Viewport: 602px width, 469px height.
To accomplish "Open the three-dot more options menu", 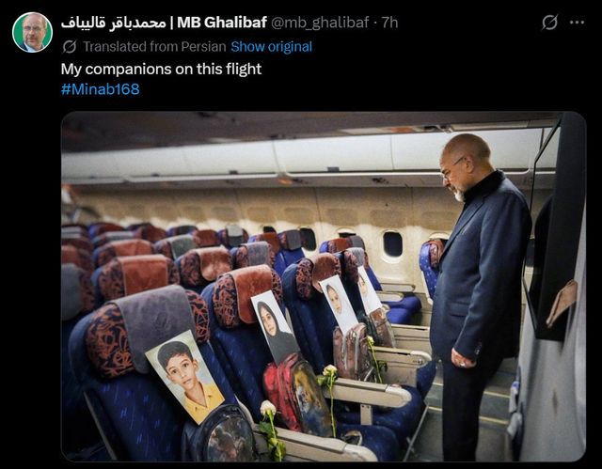I will pos(577,23).
